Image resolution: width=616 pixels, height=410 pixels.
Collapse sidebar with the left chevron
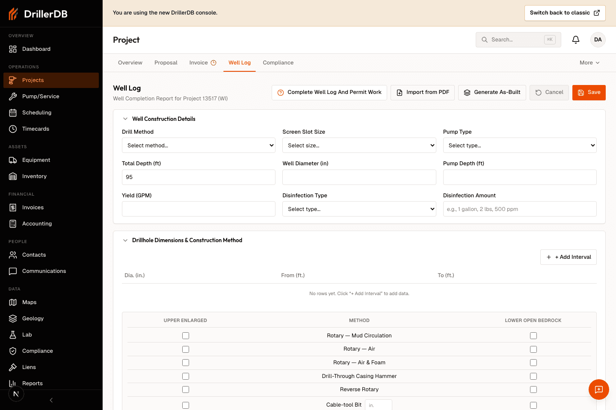51,400
